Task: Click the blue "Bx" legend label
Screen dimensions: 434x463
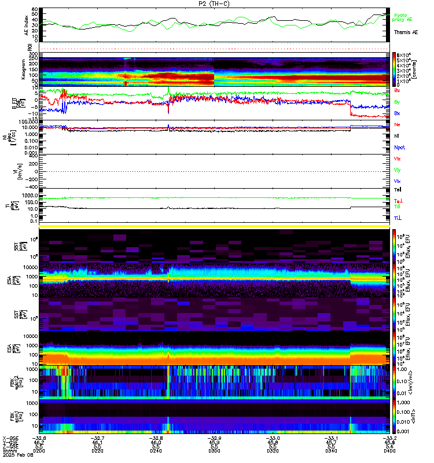Action: [397, 113]
